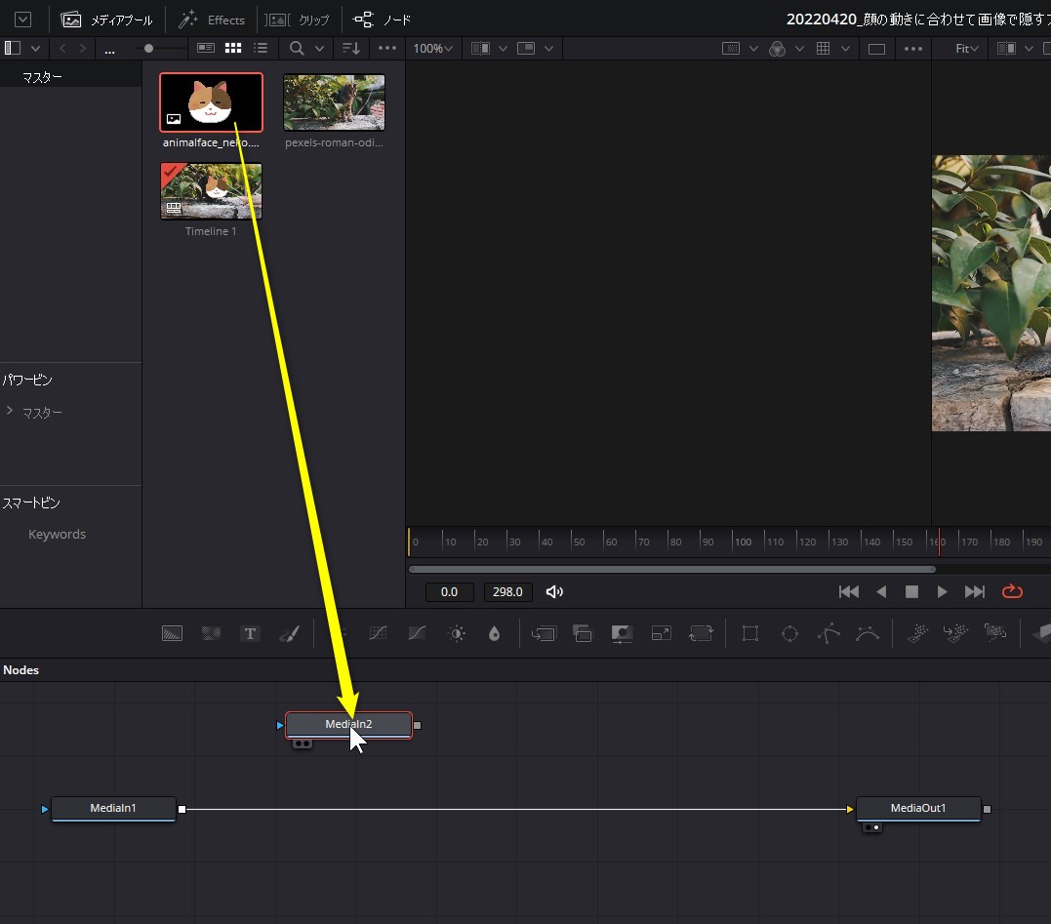This screenshot has width=1051, height=924.
Task: Expand the master under Power Bins
Action: 10,410
